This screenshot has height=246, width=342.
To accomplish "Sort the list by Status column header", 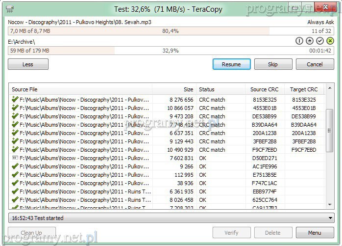I will (x=220, y=89).
